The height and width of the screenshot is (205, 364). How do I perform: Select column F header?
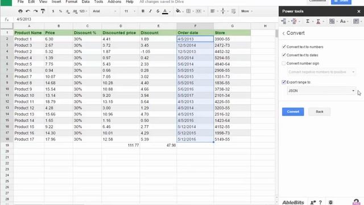[x=195, y=26]
